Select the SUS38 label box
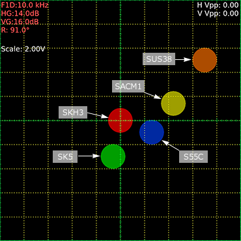This screenshot has width=241, height=241. coord(159,59)
